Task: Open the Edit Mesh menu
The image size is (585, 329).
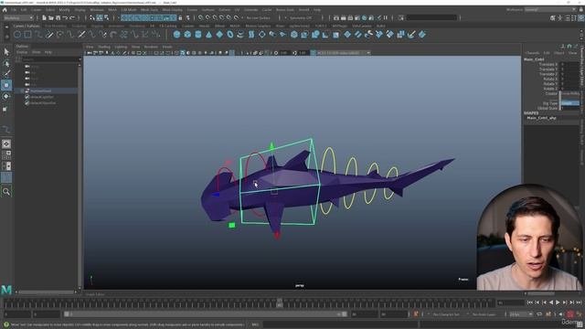Action: (129, 10)
